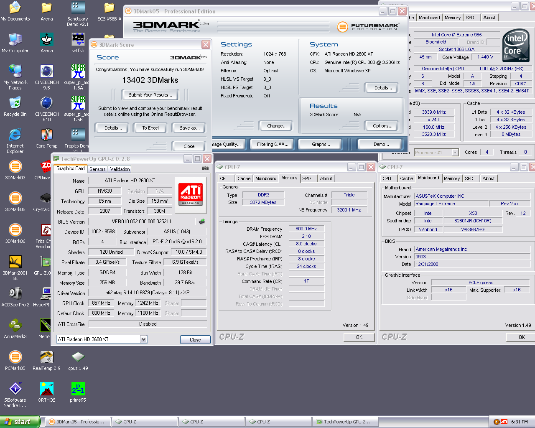Screen dimensions: 535x428
Task: Open the 3DMark03 desktop shortcut
Action: [15, 170]
